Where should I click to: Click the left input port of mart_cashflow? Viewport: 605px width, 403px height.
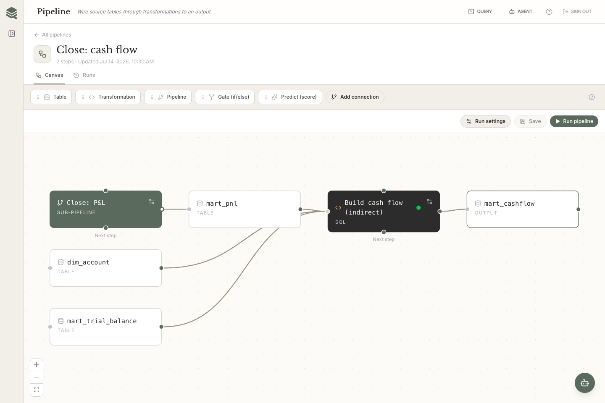[x=467, y=209]
